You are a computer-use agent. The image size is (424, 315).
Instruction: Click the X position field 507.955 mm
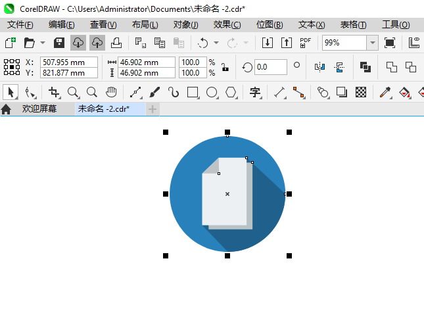[x=69, y=62]
